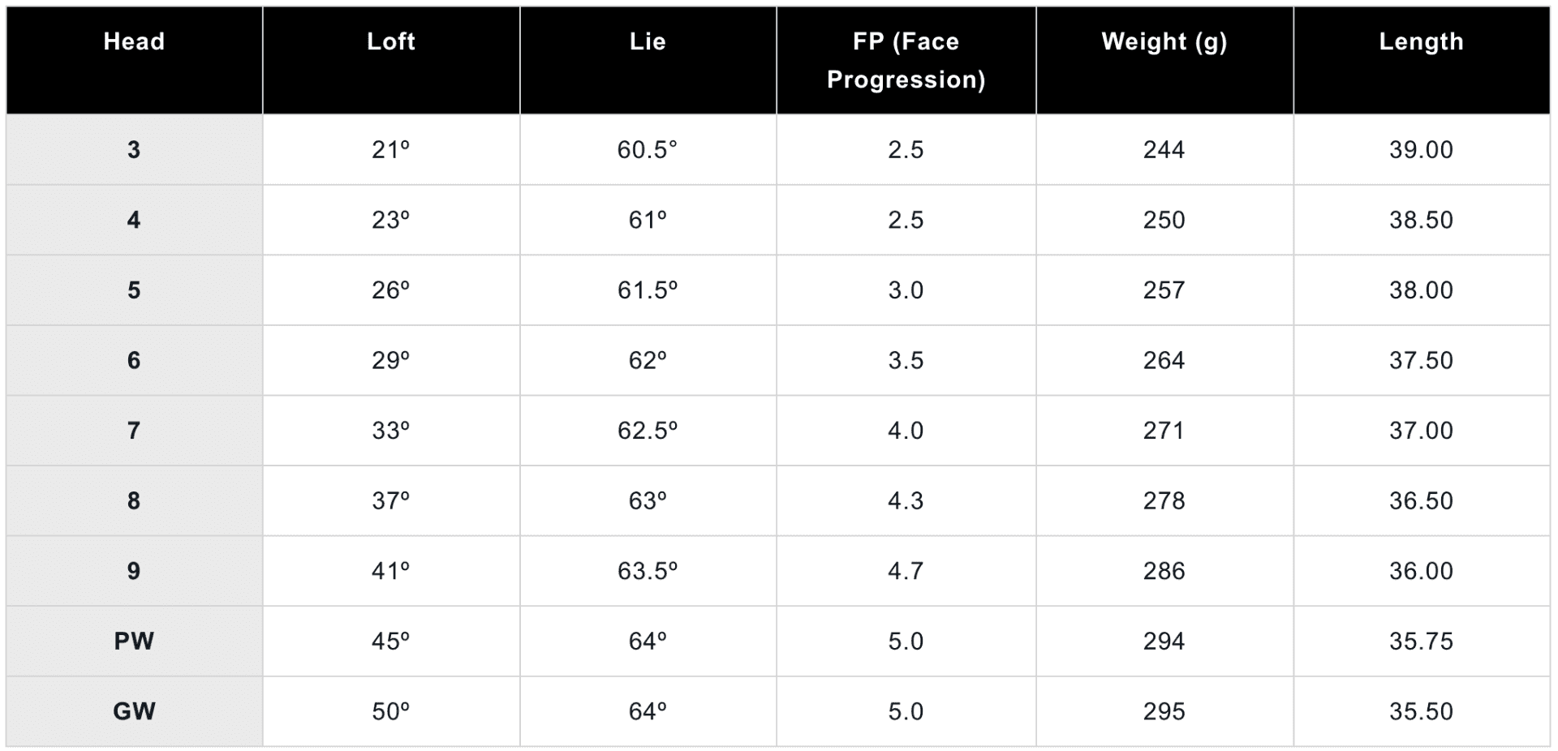Select the 3 iron row label

pyautogui.click(x=134, y=150)
